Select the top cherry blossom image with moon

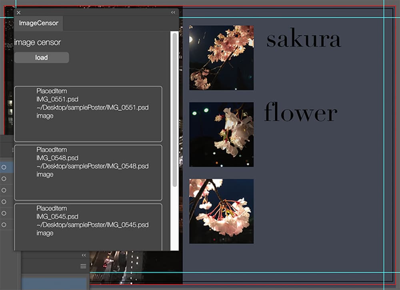tap(221, 58)
